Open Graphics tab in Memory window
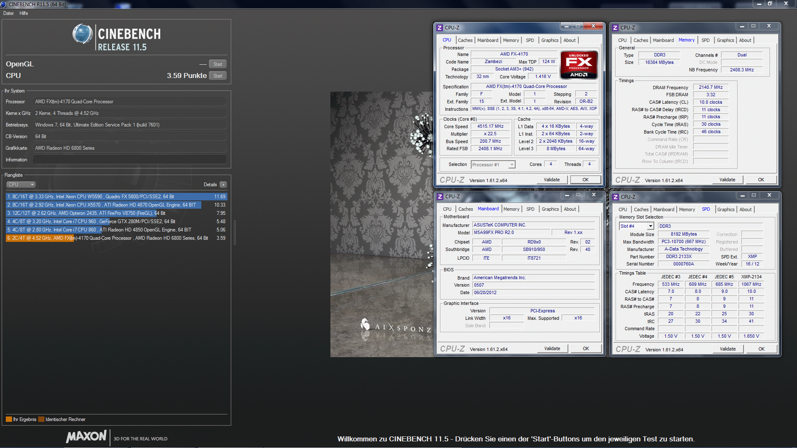The image size is (797, 448). pyautogui.click(x=726, y=40)
